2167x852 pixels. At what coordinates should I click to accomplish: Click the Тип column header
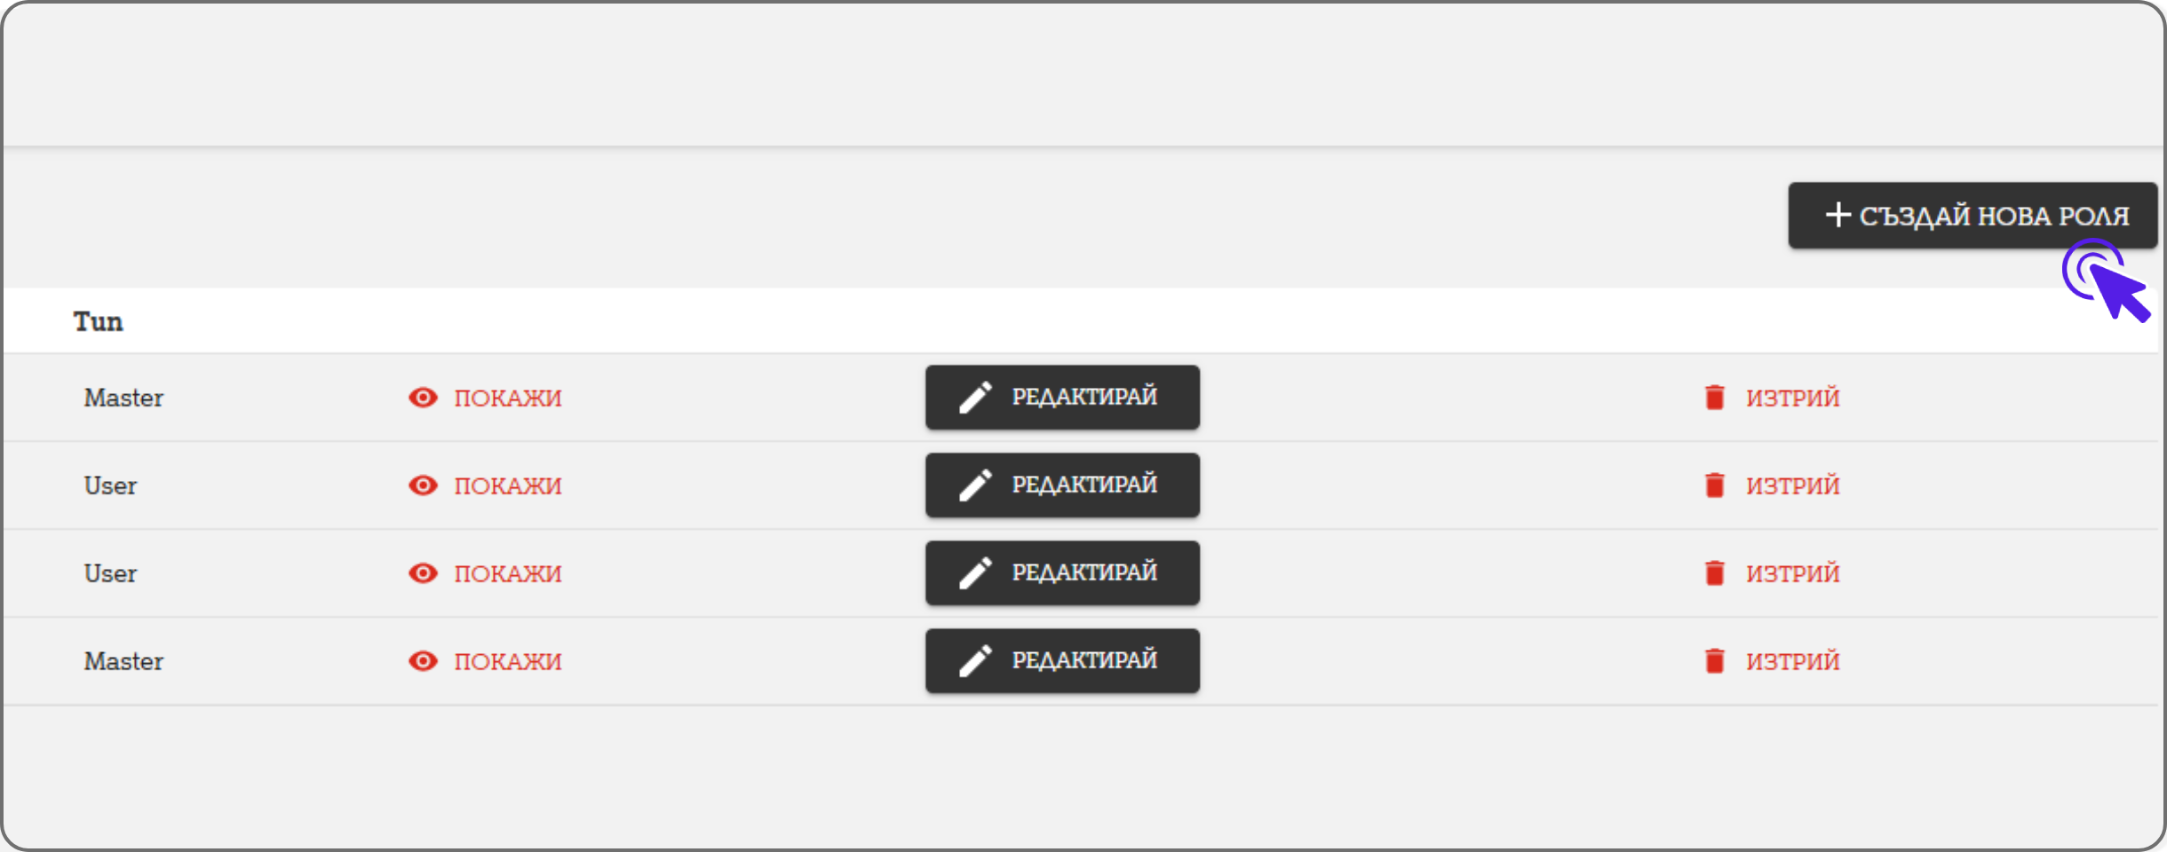pos(98,321)
